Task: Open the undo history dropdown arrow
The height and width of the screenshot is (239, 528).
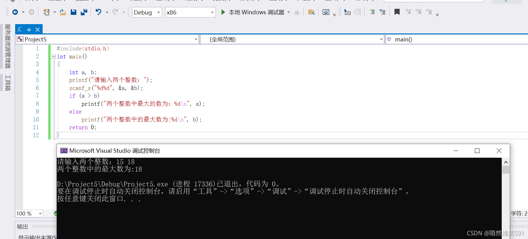Action: [x=107, y=12]
